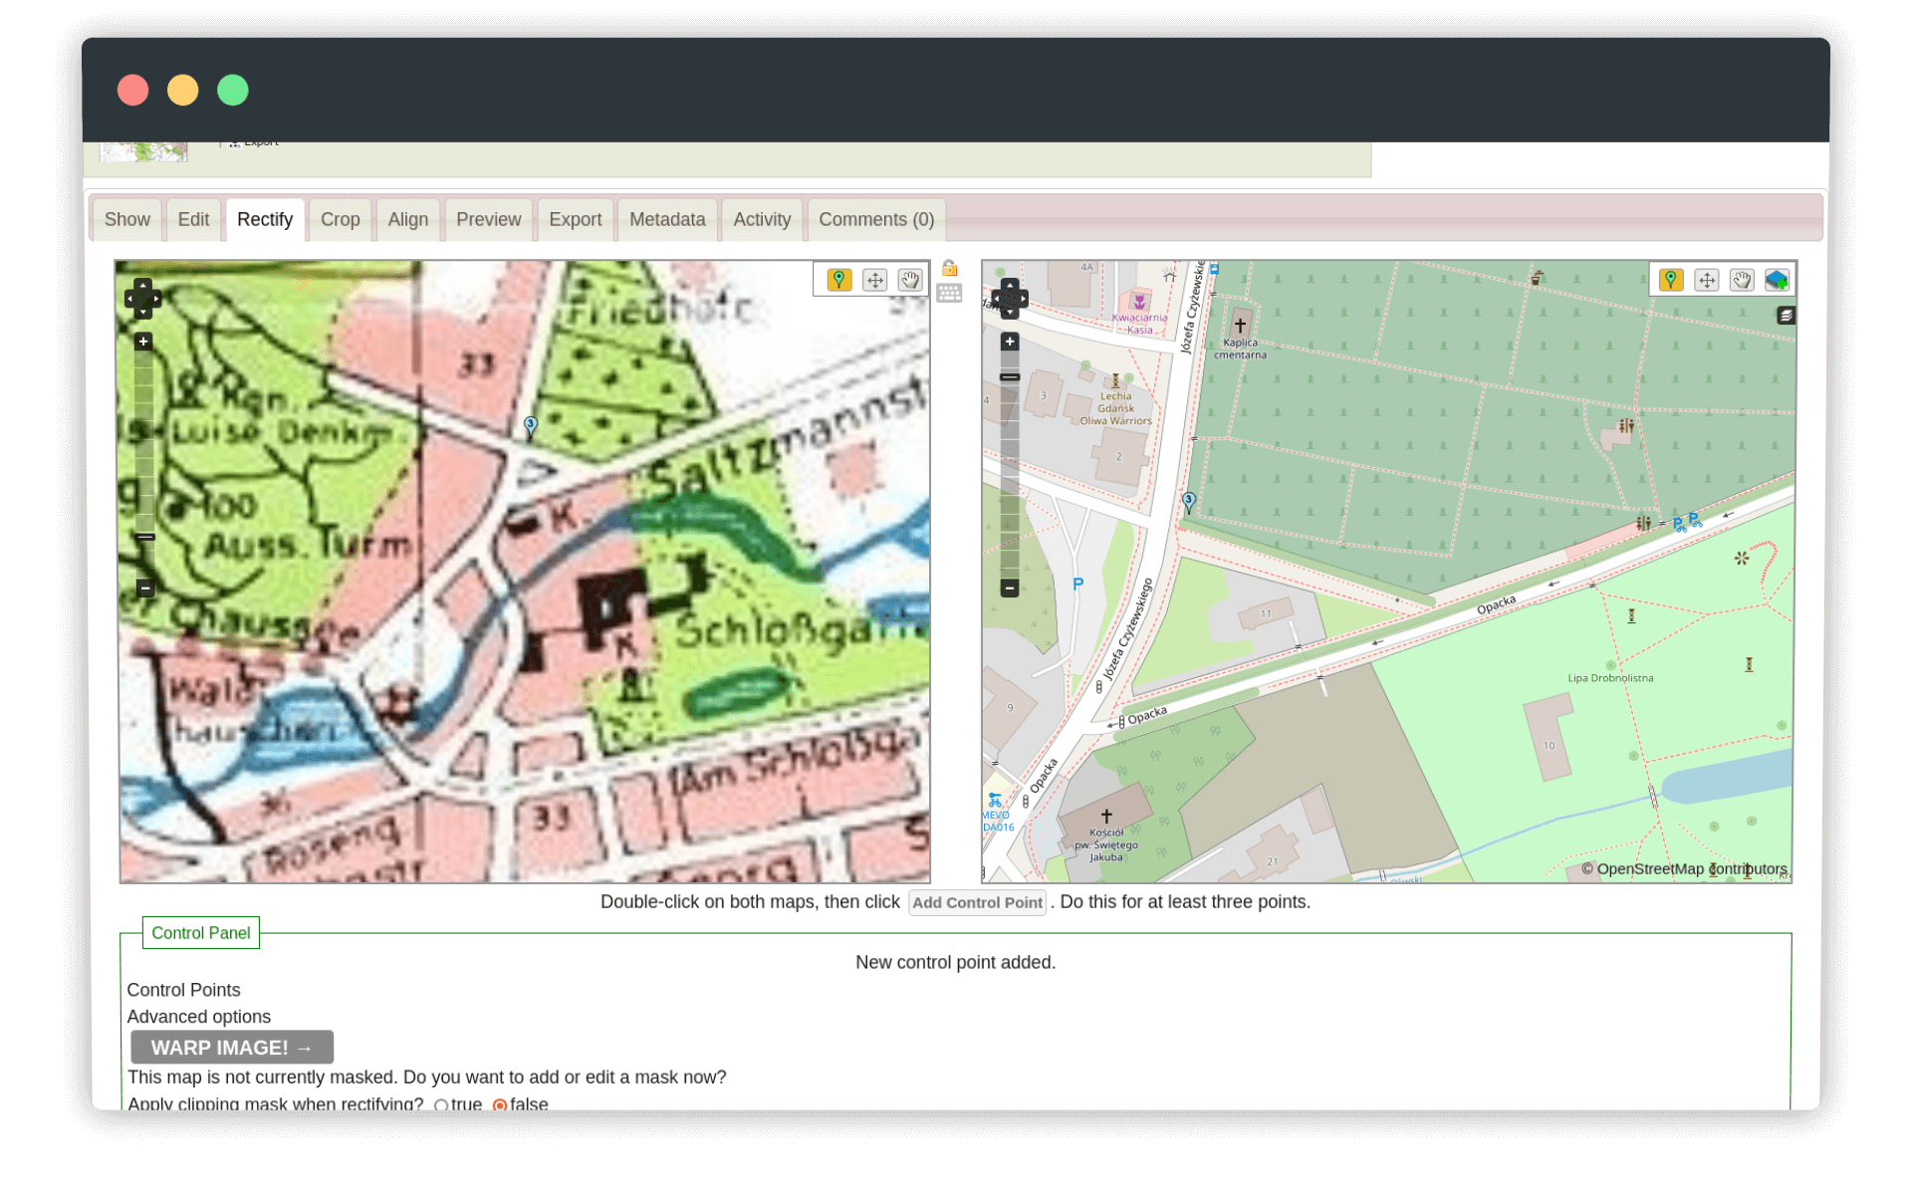
Task: Toggle the padlock map lock icon
Action: [949, 268]
